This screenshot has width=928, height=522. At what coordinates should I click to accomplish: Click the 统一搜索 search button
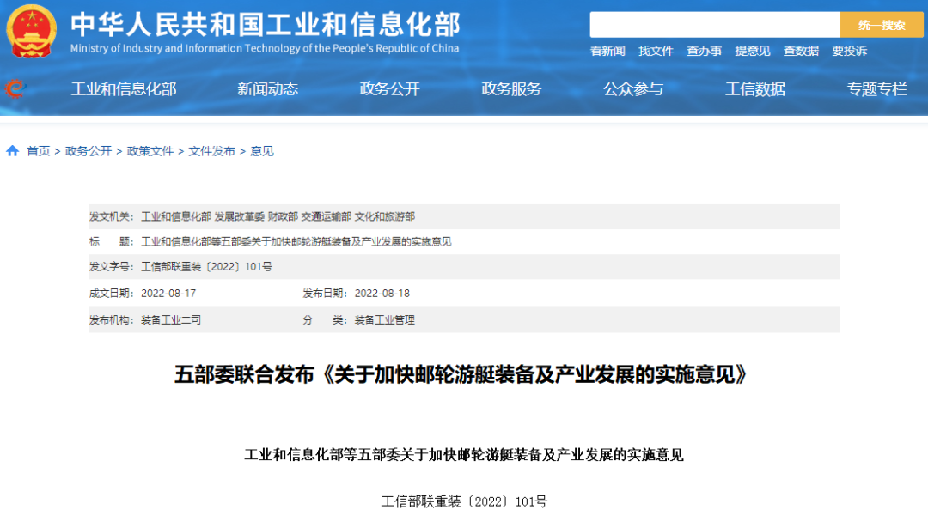[882, 25]
